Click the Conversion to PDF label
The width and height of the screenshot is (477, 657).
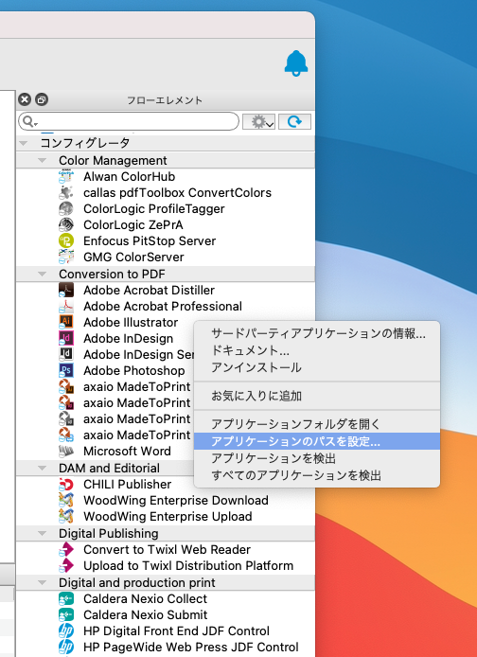(112, 274)
